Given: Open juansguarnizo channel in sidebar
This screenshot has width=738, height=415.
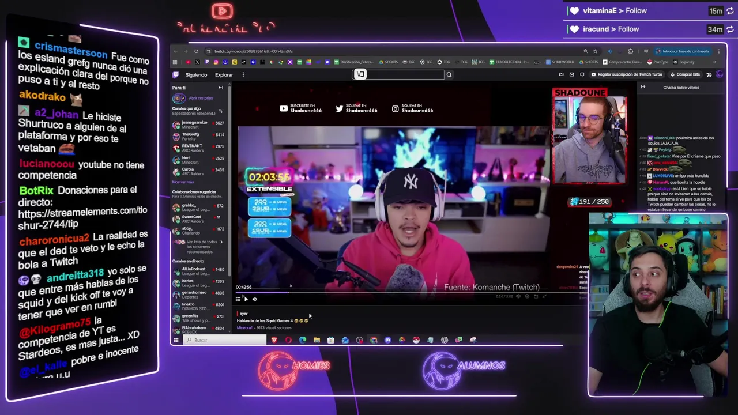Looking at the screenshot, I should 198,124.
